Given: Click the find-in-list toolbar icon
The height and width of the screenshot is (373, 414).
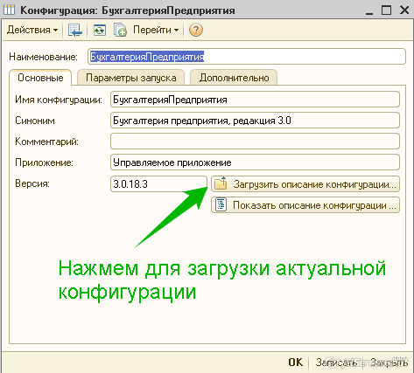Looking at the screenshot, I should [x=75, y=30].
